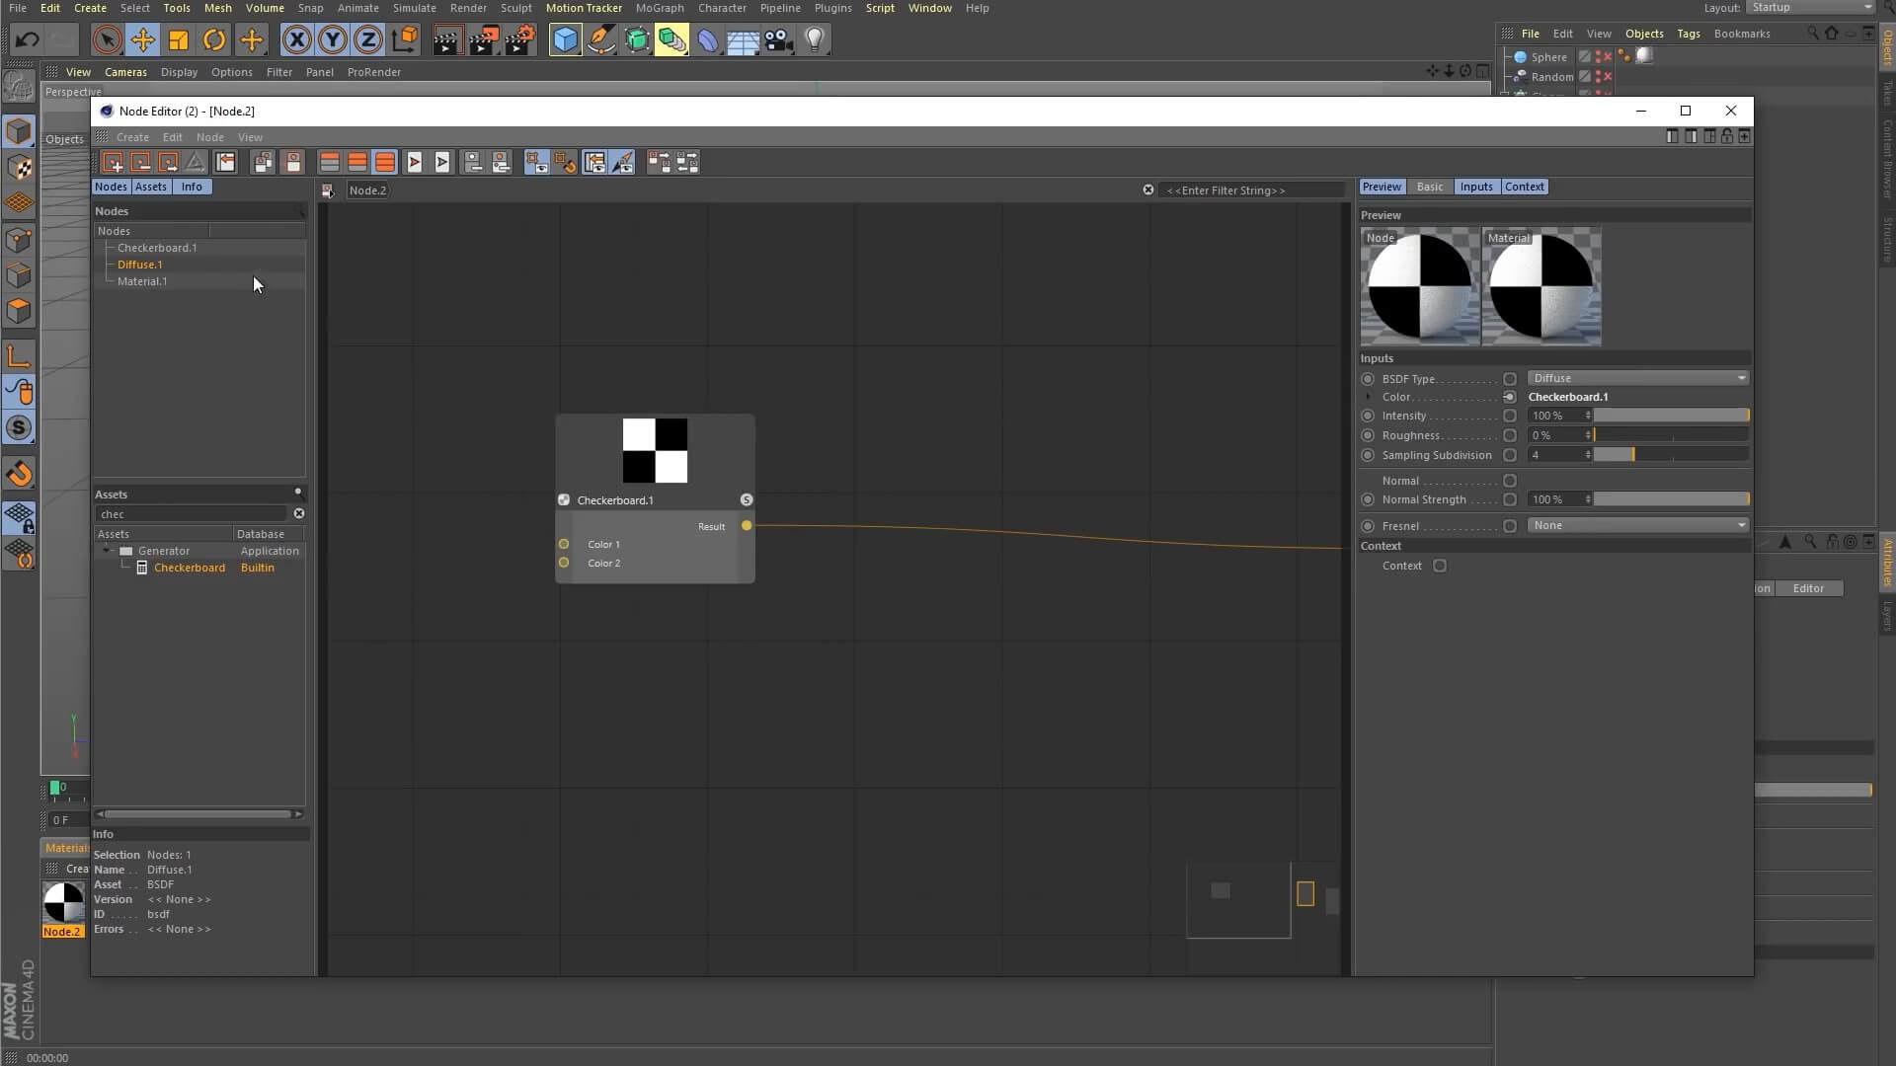Open the BSDF Type Diffuse dropdown
Image resolution: width=1896 pixels, height=1066 pixels.
coord(1637,378)
